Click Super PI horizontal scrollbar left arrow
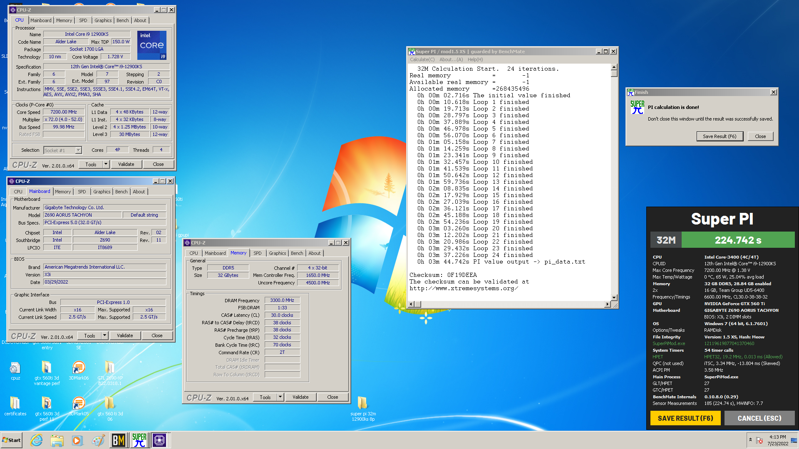Screen dimensions: 799x449 coord(411,304)
